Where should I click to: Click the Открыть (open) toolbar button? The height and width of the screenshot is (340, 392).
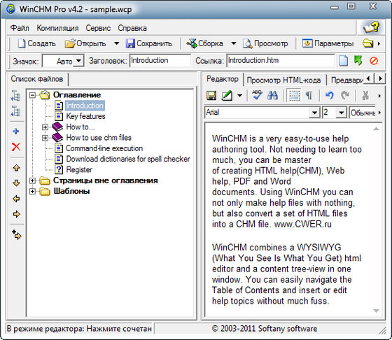click(x=85, y=43)
